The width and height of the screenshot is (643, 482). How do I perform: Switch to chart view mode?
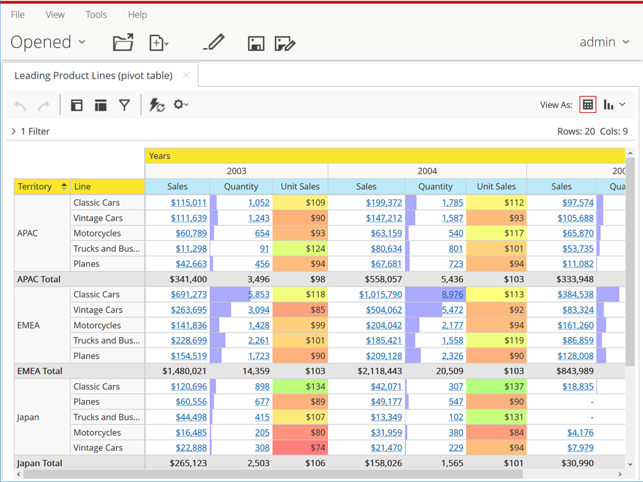pos(609,105)
